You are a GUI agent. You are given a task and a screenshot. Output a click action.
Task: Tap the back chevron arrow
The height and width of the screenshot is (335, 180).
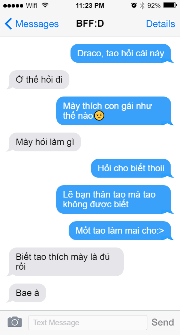pyautogui.click(x=8, y=24)
